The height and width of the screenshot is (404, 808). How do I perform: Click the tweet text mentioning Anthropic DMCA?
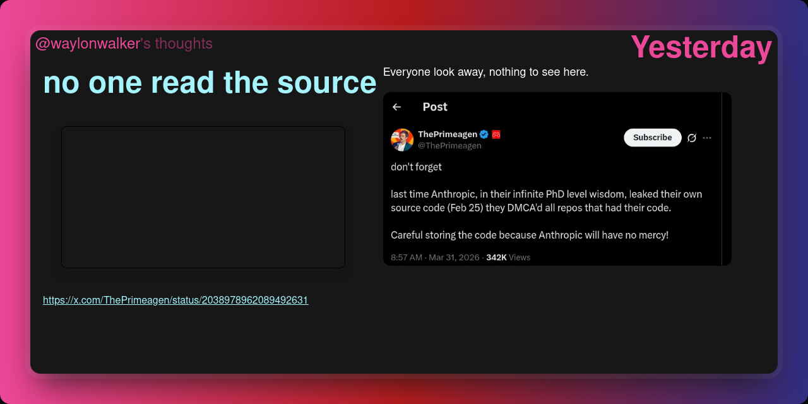tap(546, 201)
